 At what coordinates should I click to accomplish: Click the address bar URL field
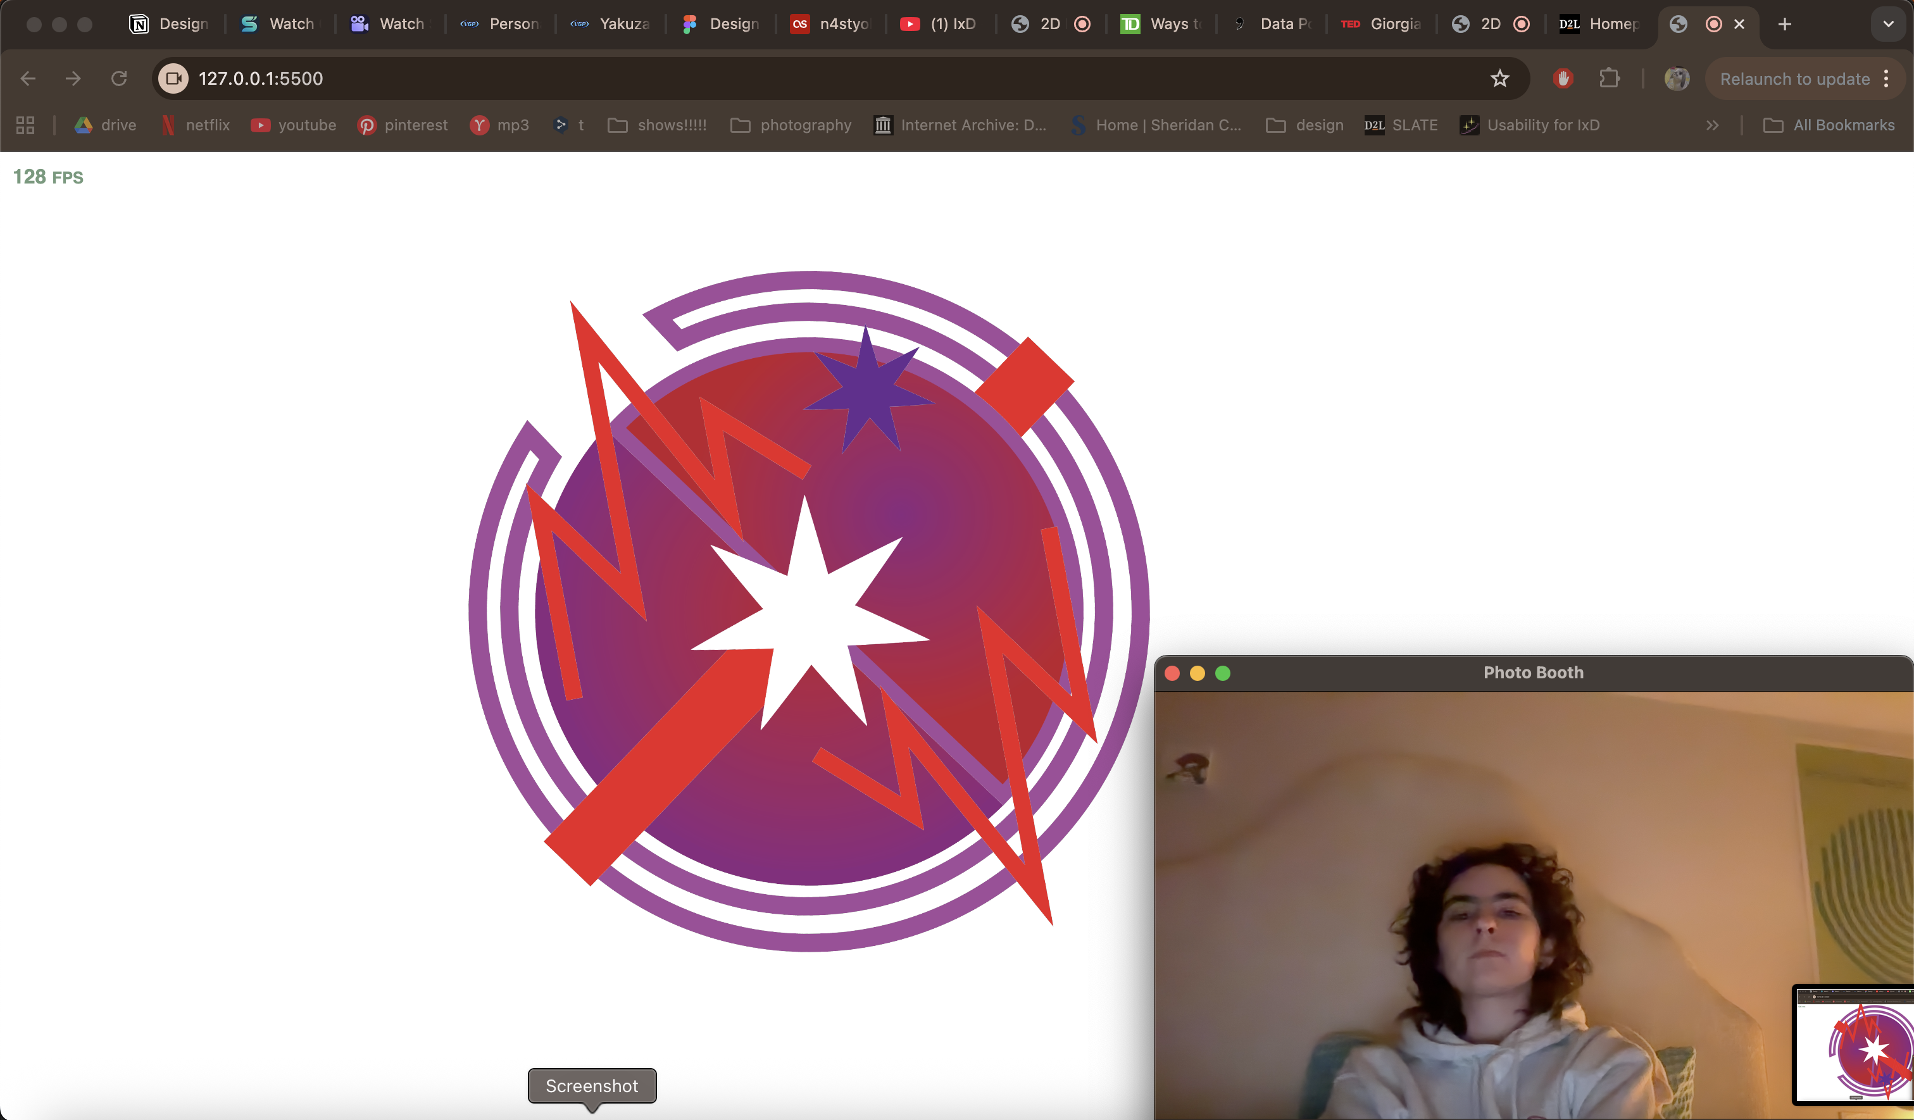(760, 78)
